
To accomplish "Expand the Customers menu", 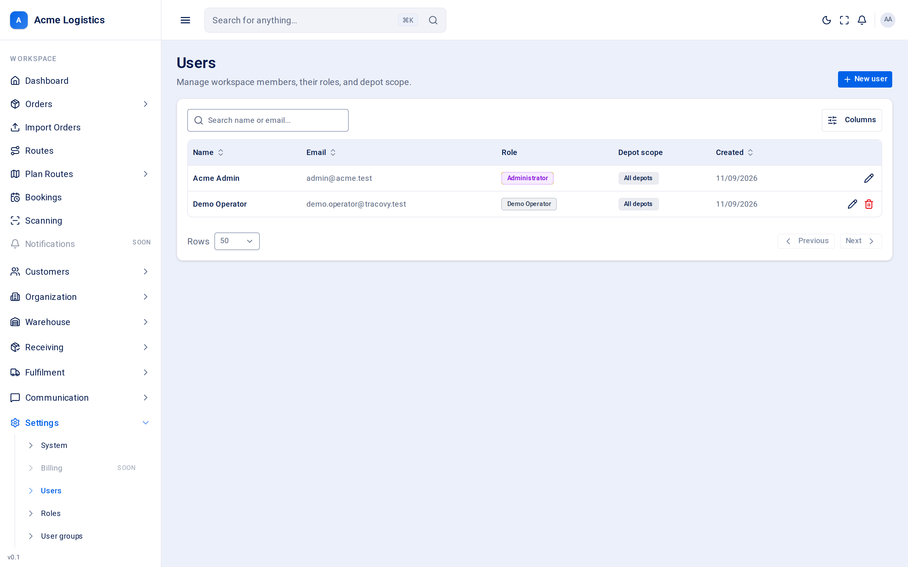I will tap(80, 272).
